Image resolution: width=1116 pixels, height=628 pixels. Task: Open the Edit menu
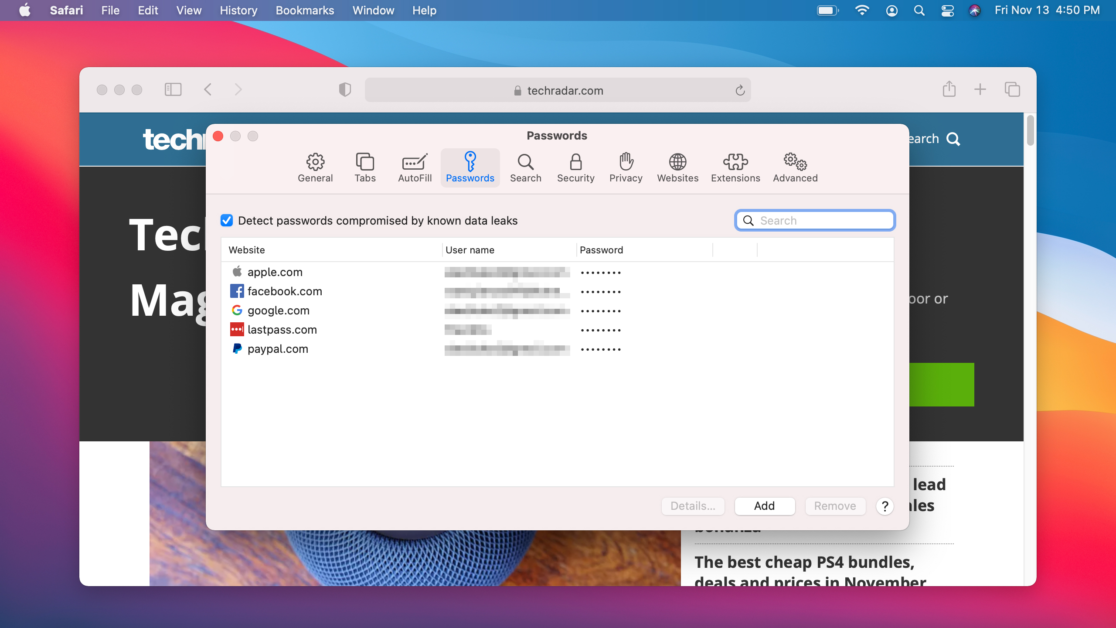[x=148, y=10]
